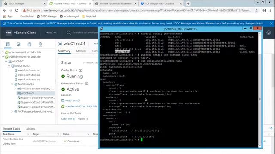Open the wld01-clus01 location link
This screenshot has height=154, width=275.
pyautogui.click(x=73, y=101)
